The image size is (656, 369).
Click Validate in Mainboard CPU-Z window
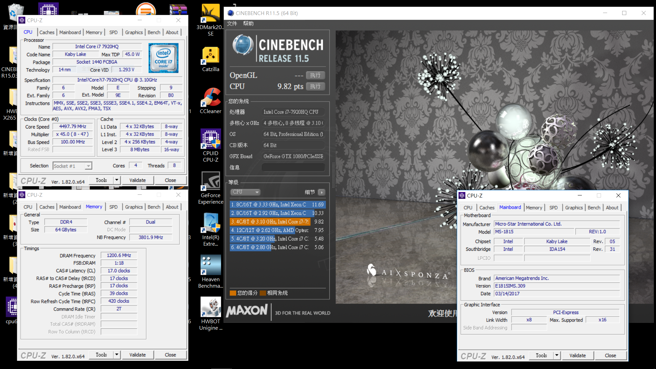coord(577,355)
